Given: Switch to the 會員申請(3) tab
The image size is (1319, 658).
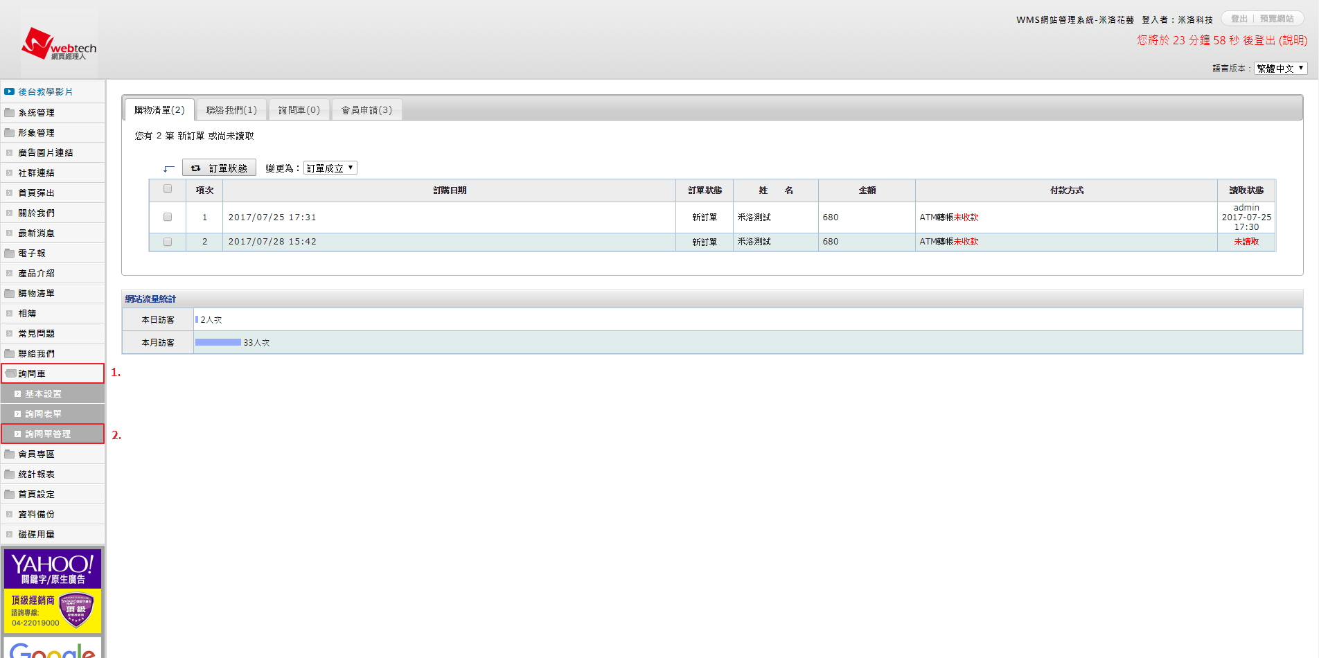Looking at the screenshot, I should (x=366, y=110).
